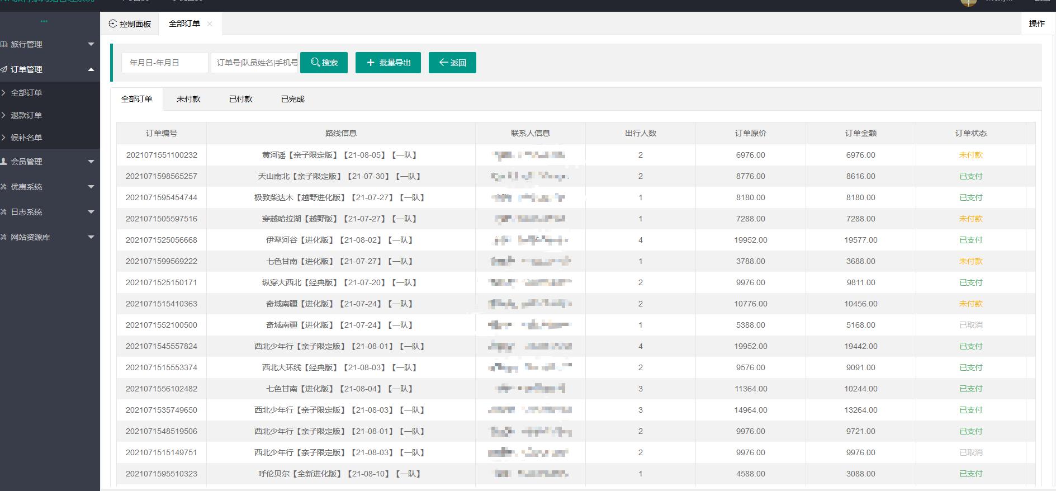Switch to the 未付款 filter tab

pos(188,99)
